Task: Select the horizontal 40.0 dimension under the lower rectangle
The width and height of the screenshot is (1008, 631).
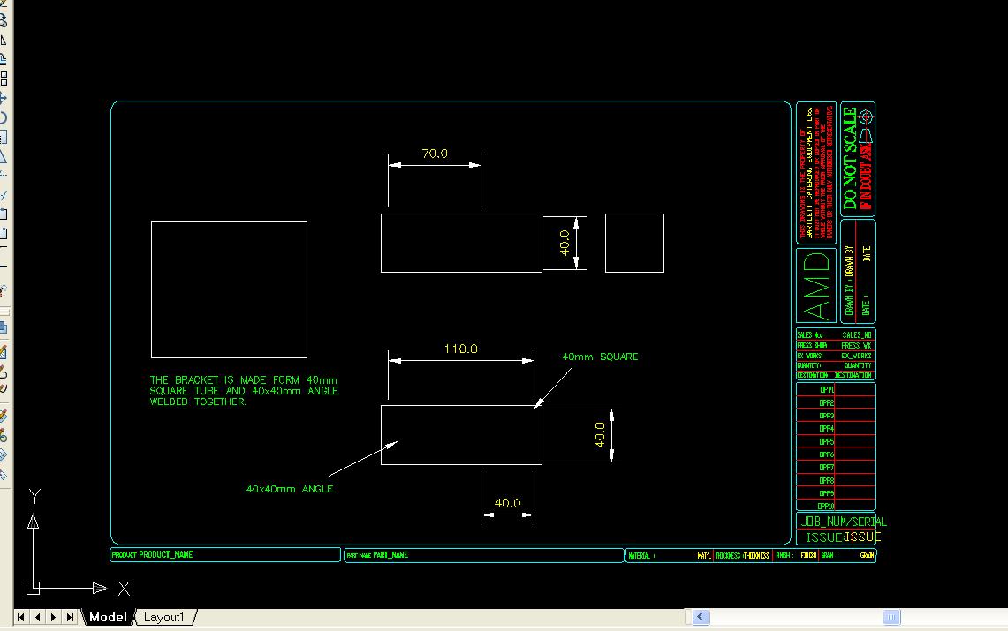Action: [x=507, y=503]
